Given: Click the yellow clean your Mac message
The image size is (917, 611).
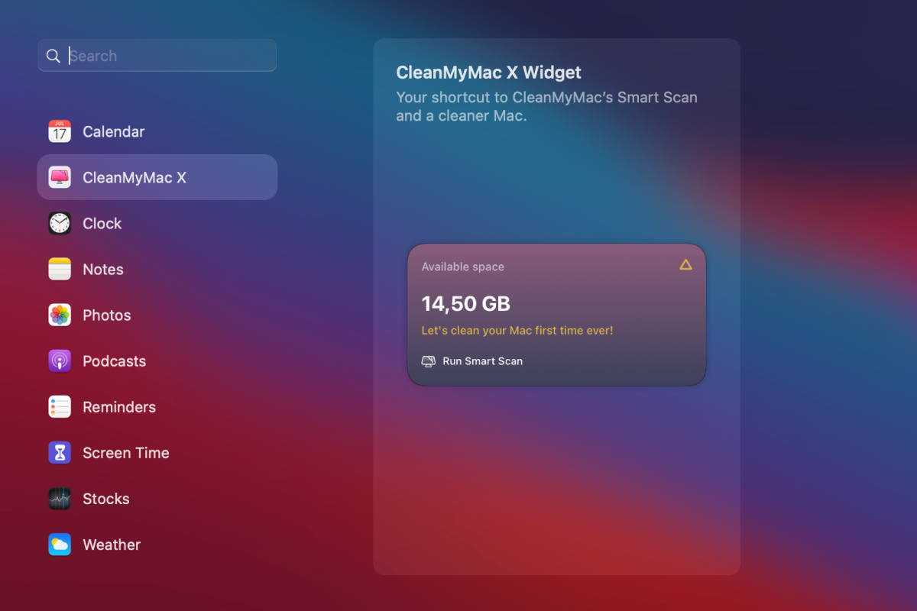Looking at the screenshot, I should [x=517, y=331].
